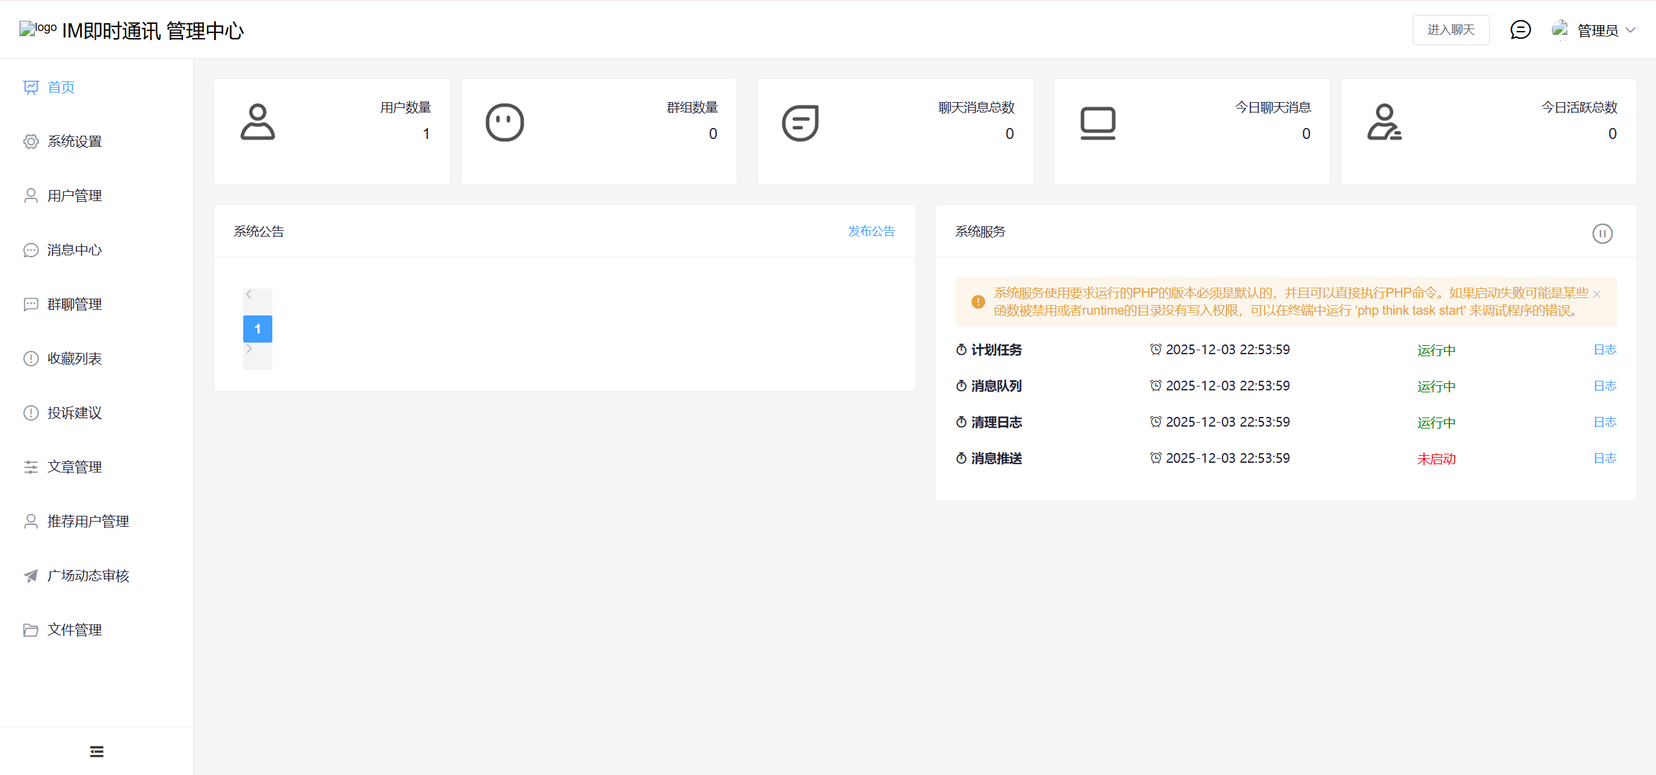Open the 日志 link for 消息推送

pyautogui.click(x=1604, y=458)
